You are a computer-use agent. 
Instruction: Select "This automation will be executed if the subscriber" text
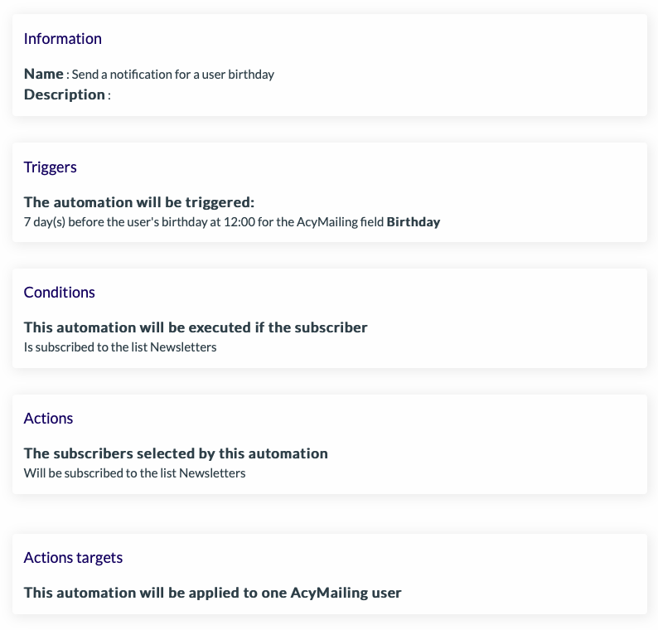[x=196, y=327]
